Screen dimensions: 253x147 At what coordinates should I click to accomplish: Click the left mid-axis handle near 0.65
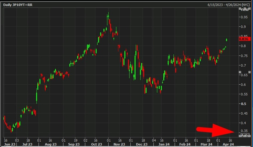coord(240,72)
